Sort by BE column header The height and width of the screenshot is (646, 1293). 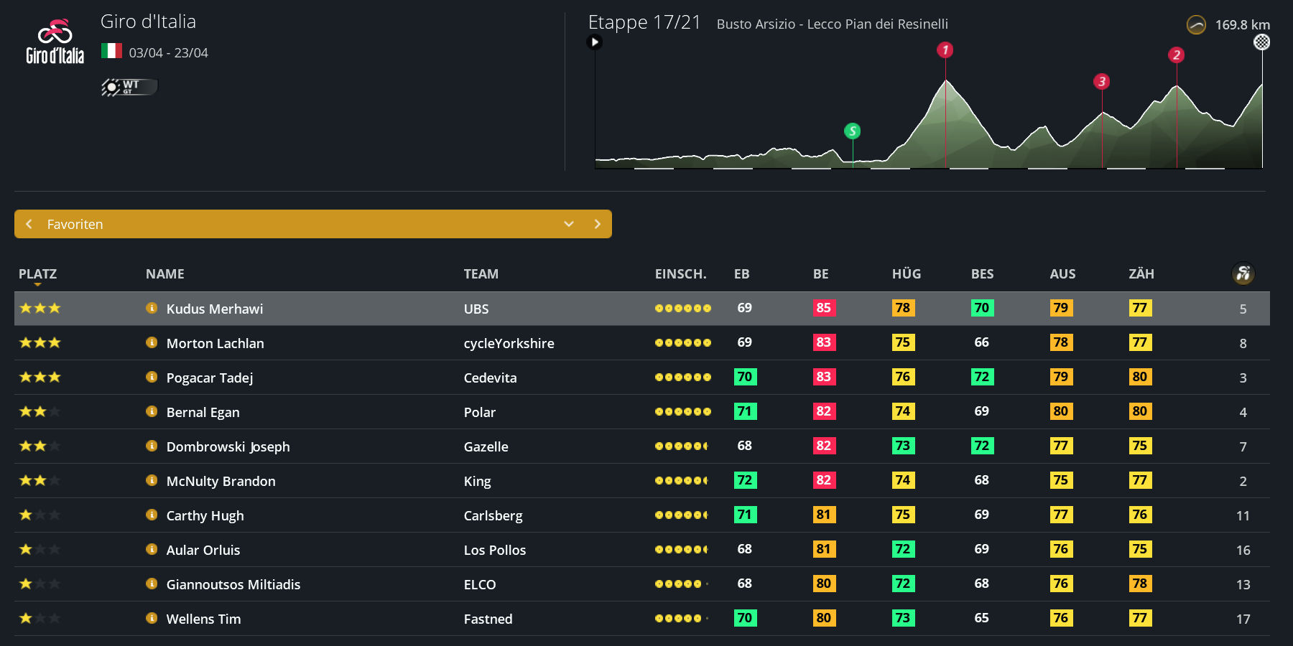click(x=820, y=273)
